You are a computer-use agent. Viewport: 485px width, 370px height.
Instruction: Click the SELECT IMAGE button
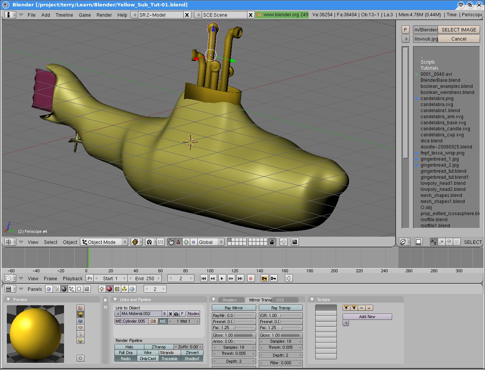(x=459, y=29)
